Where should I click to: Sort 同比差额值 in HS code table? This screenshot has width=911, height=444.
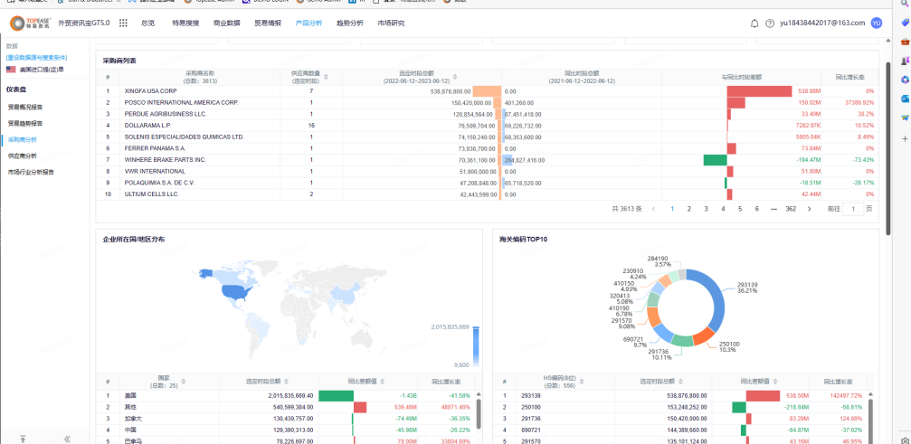pyautogui.click(x=773, y=382)
